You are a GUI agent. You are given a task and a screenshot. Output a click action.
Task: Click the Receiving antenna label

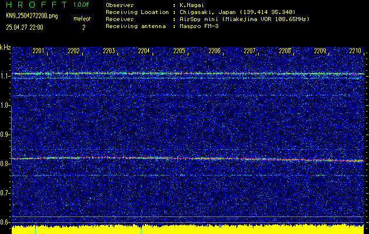coord(136,26)
